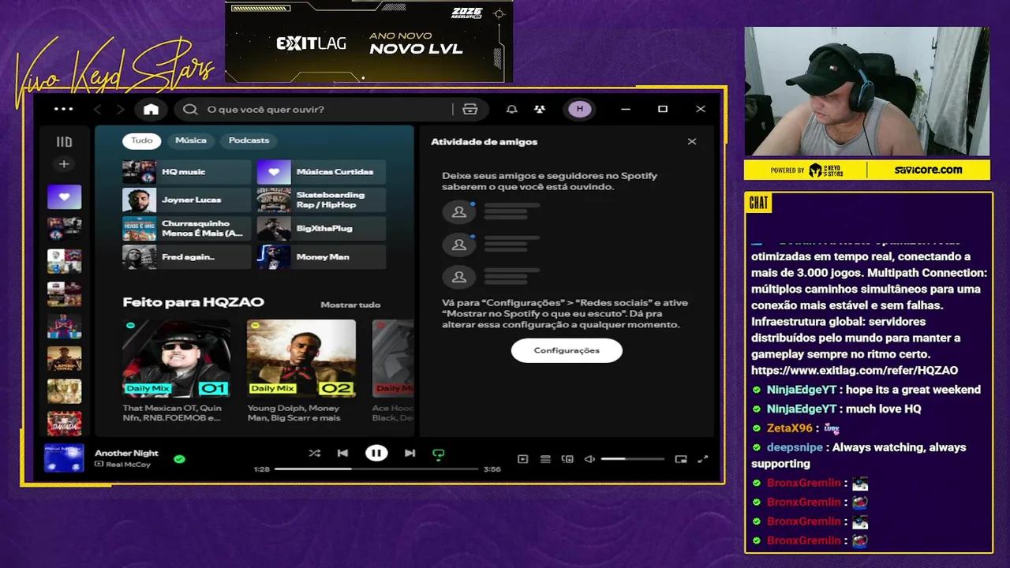Skip to the next track
The width and height of the screenshot is (1010, 568).
click(x=410, y=453)
